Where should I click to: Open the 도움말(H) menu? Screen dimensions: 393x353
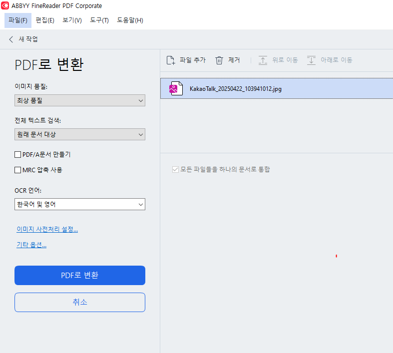[130, 20]
